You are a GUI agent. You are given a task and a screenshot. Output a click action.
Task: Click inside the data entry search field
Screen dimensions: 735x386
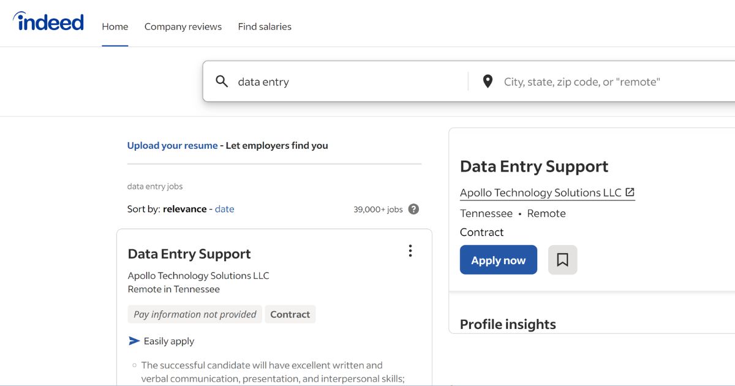coord(306,81)
